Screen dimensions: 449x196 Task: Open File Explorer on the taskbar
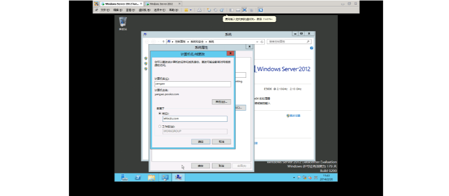[x=151, y=177]
